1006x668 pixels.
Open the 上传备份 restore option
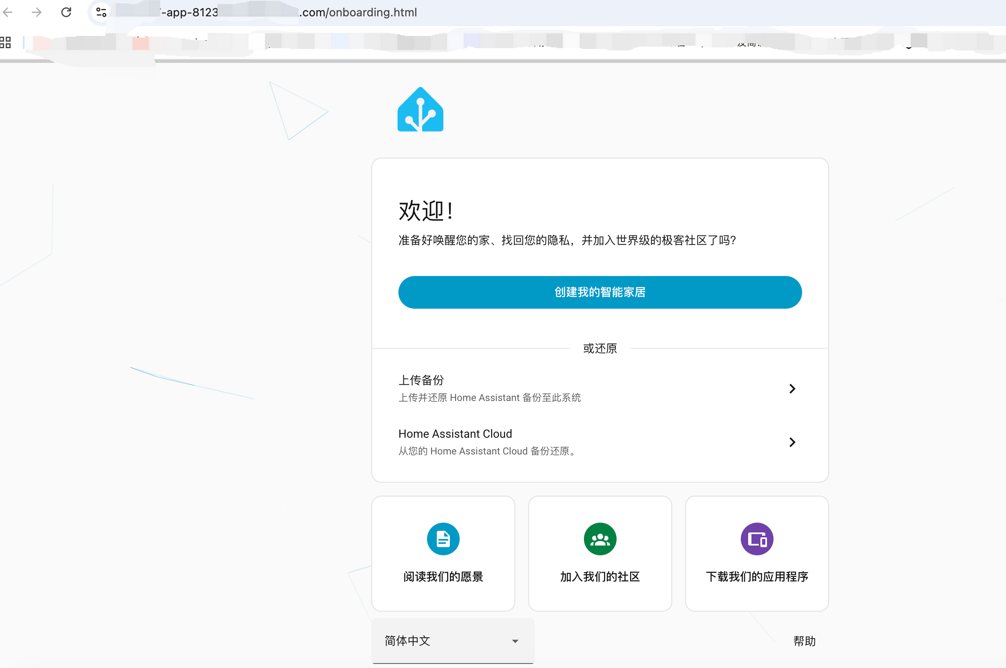click(600, 389)
